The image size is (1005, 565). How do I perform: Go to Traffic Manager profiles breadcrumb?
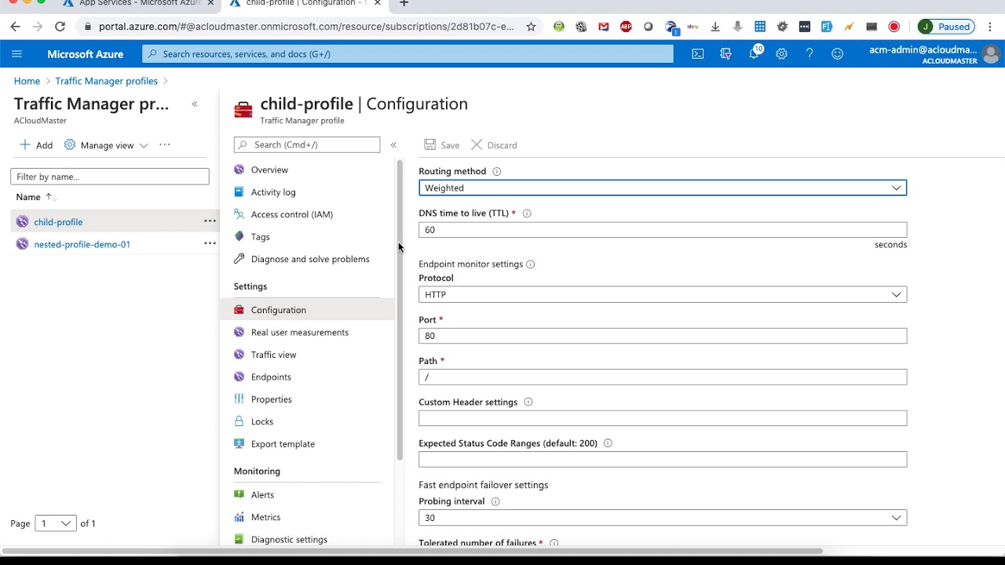tap(106, 81)
